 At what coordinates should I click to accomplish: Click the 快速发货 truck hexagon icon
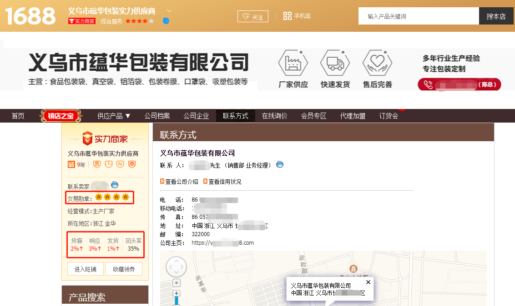pos(335,63)
